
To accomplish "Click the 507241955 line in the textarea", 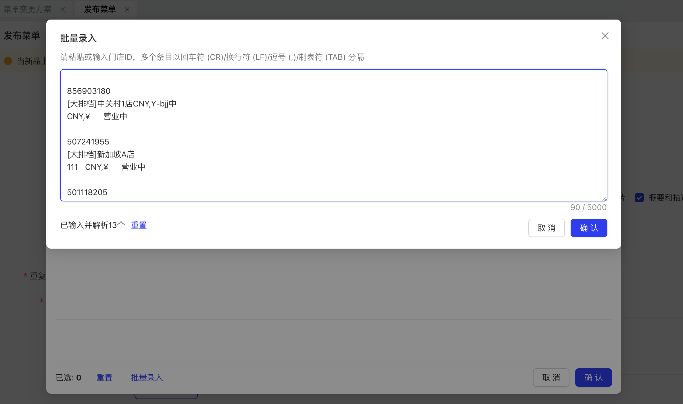I will (88, 142).
